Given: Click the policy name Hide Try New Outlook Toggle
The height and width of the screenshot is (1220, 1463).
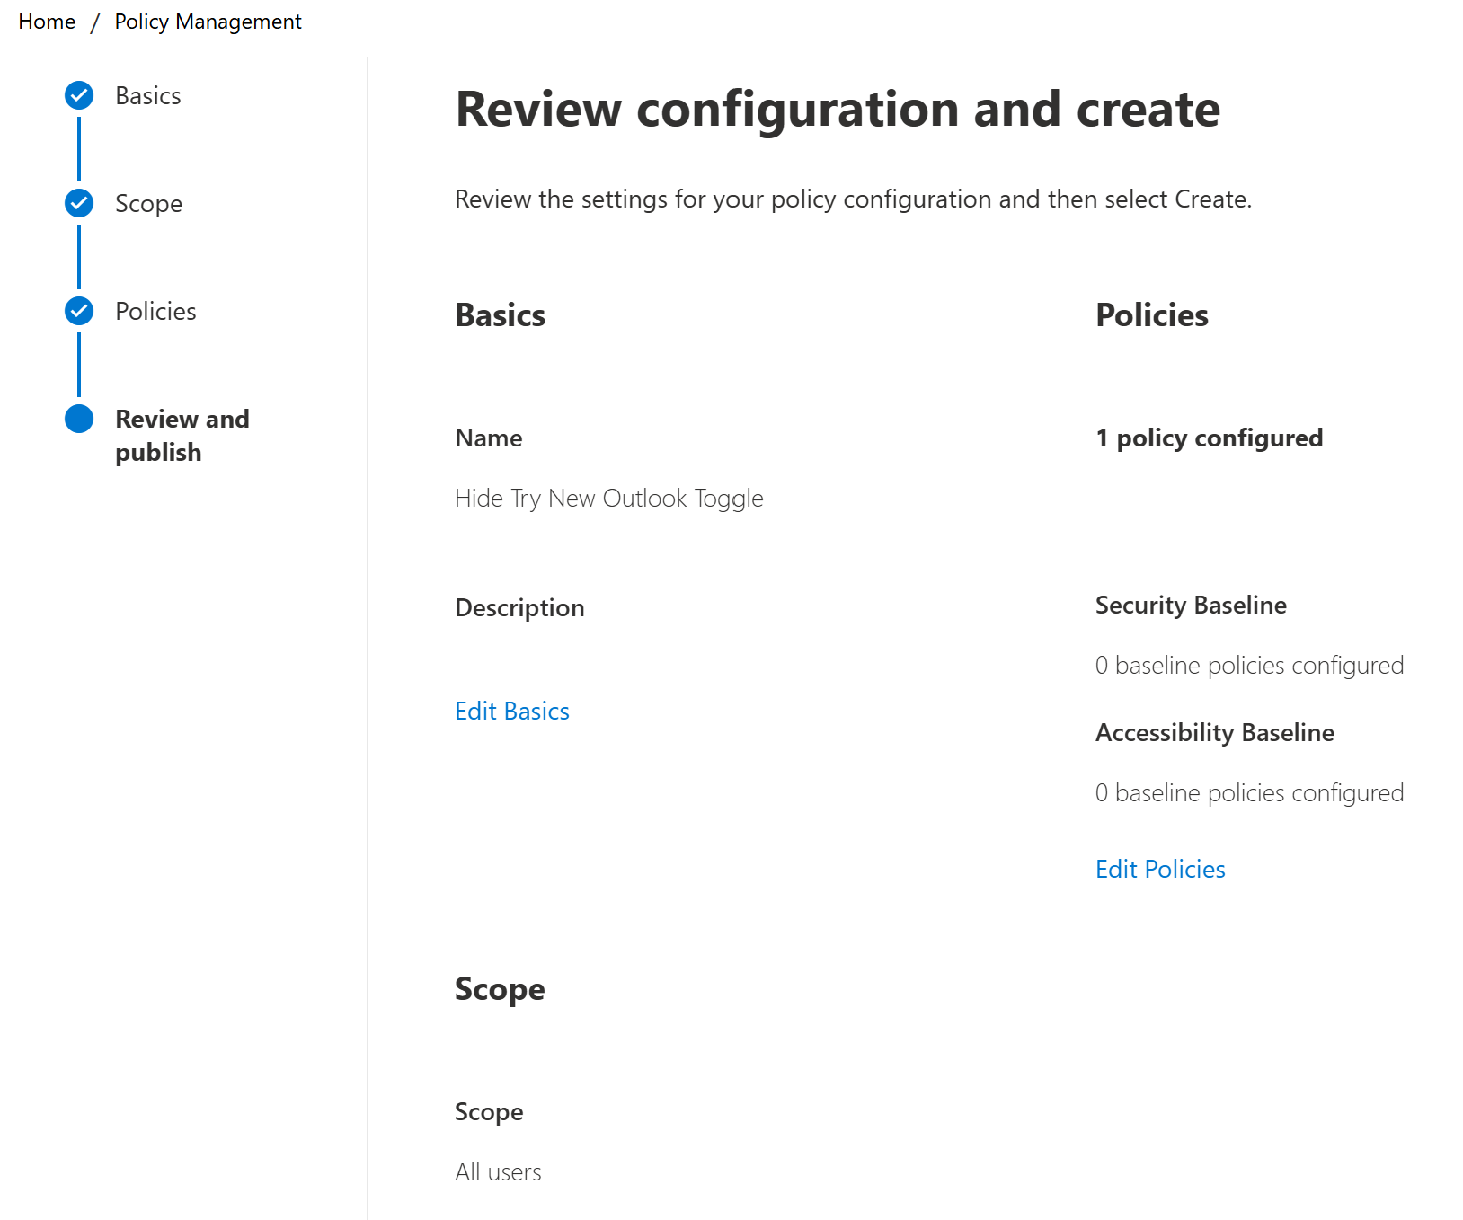Looking at the screenshot, I should [609, 499].
